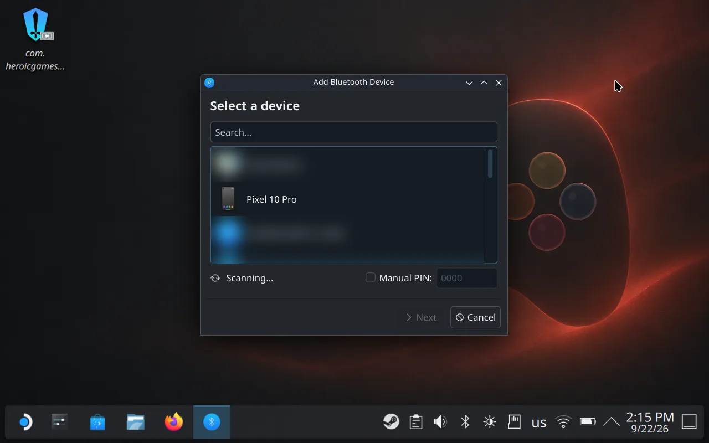The image size is (709, 443).
Task: Click the Manual PIN 0000 field
Action: [x=466, y=278]
